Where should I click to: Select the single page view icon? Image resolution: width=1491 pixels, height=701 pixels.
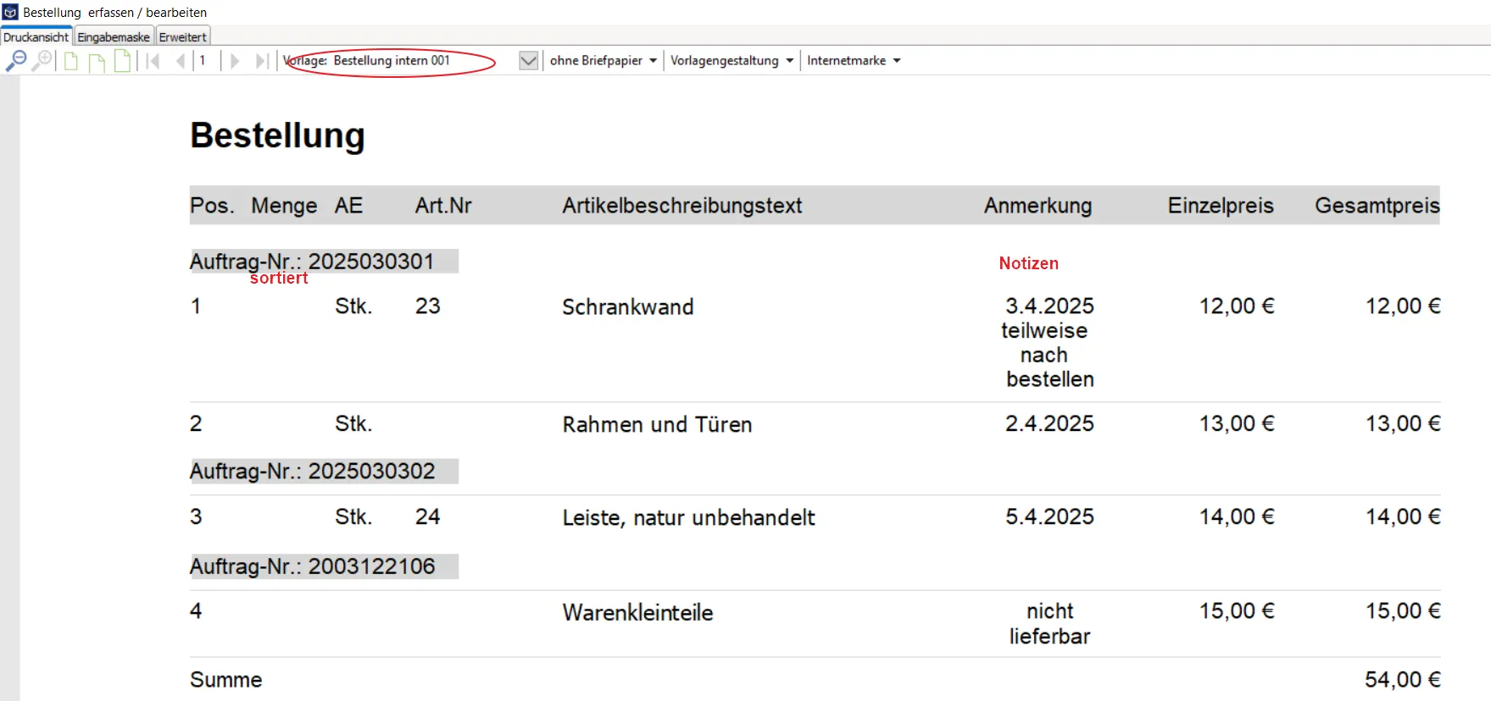click(71, 61)
